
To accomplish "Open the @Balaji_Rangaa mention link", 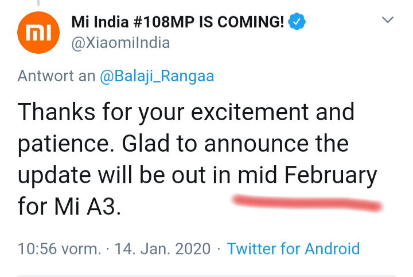I will [157, 76].
